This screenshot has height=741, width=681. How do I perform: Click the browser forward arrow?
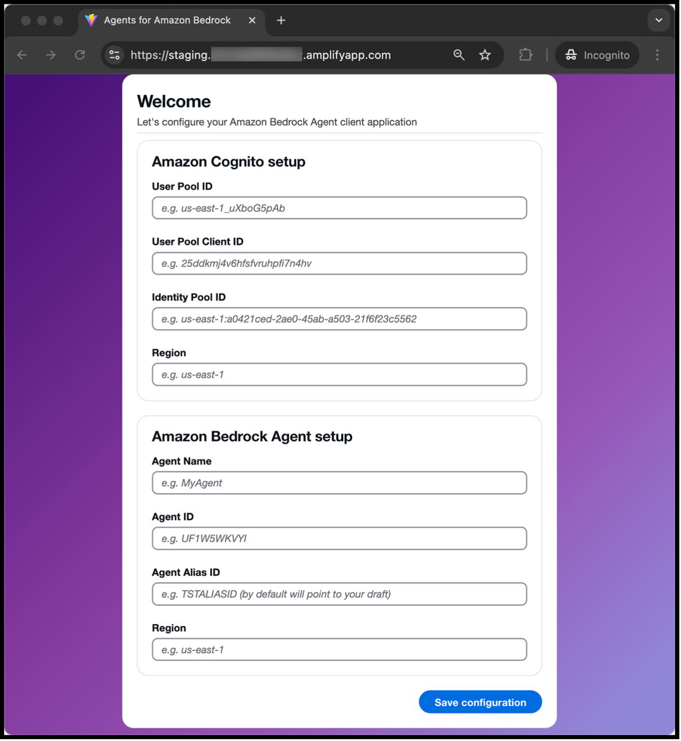coord(51,55)
